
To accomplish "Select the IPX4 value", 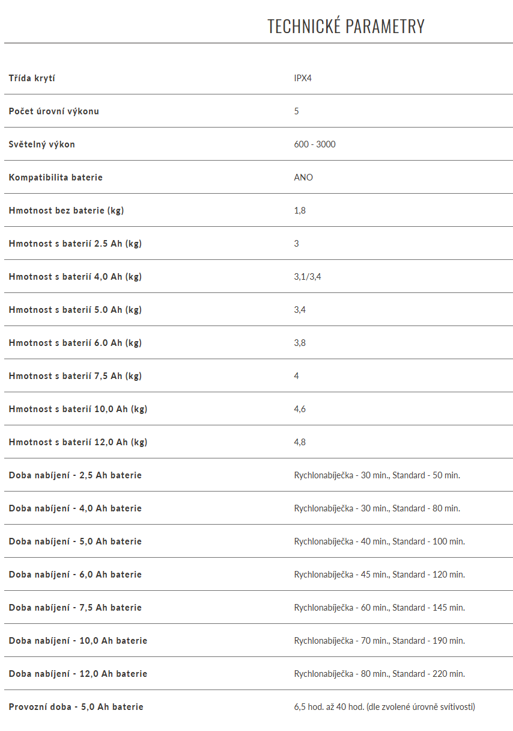I will pos(303,78).
